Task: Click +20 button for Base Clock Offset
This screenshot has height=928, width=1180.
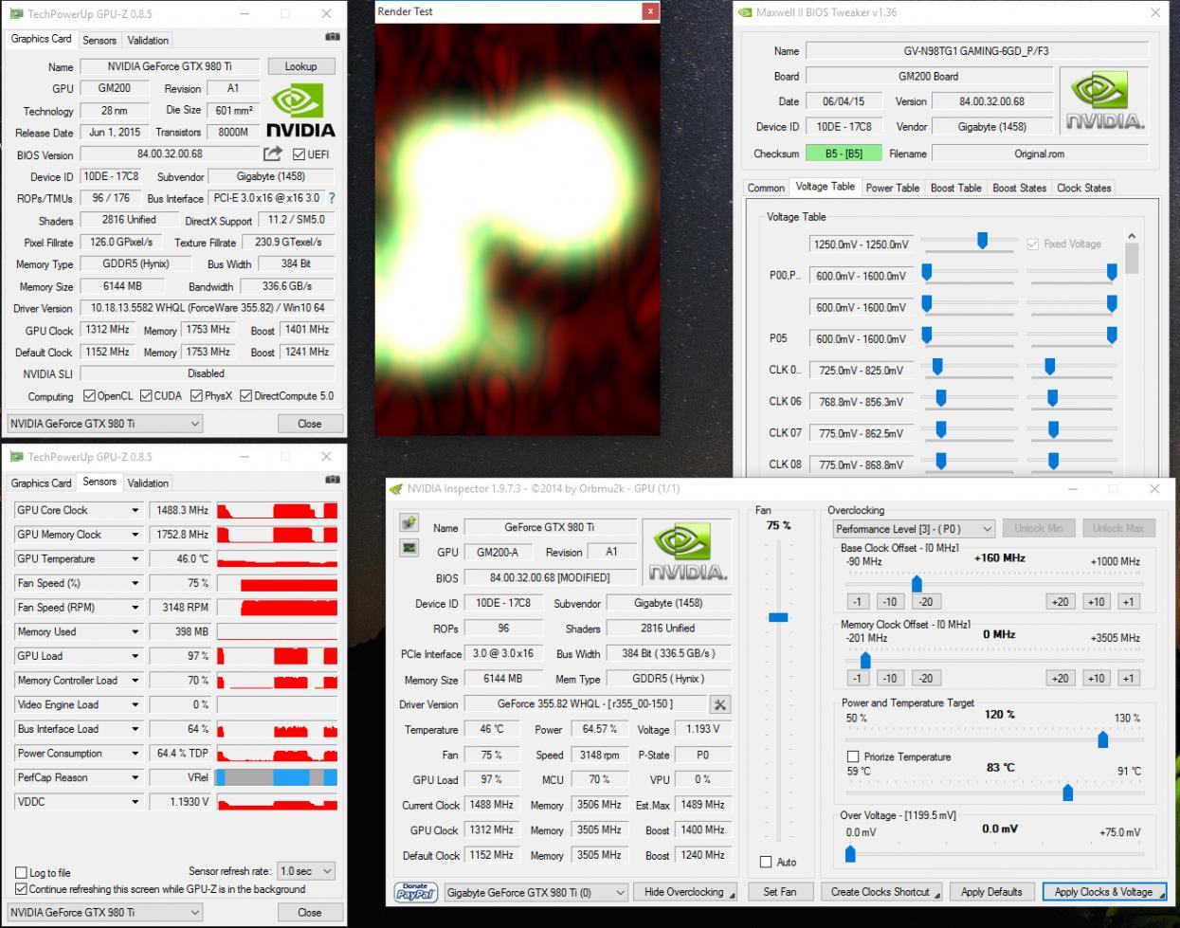Action: coord(1060,601)
